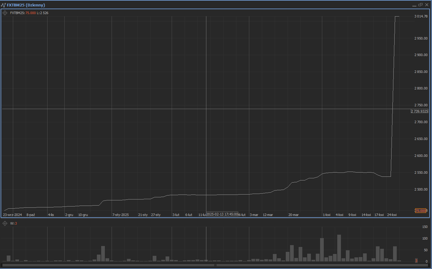Viewport: 432px width, 269px height.
Task: Minimize the FXTBM25 chart window
Action: (x=414, y=5)
